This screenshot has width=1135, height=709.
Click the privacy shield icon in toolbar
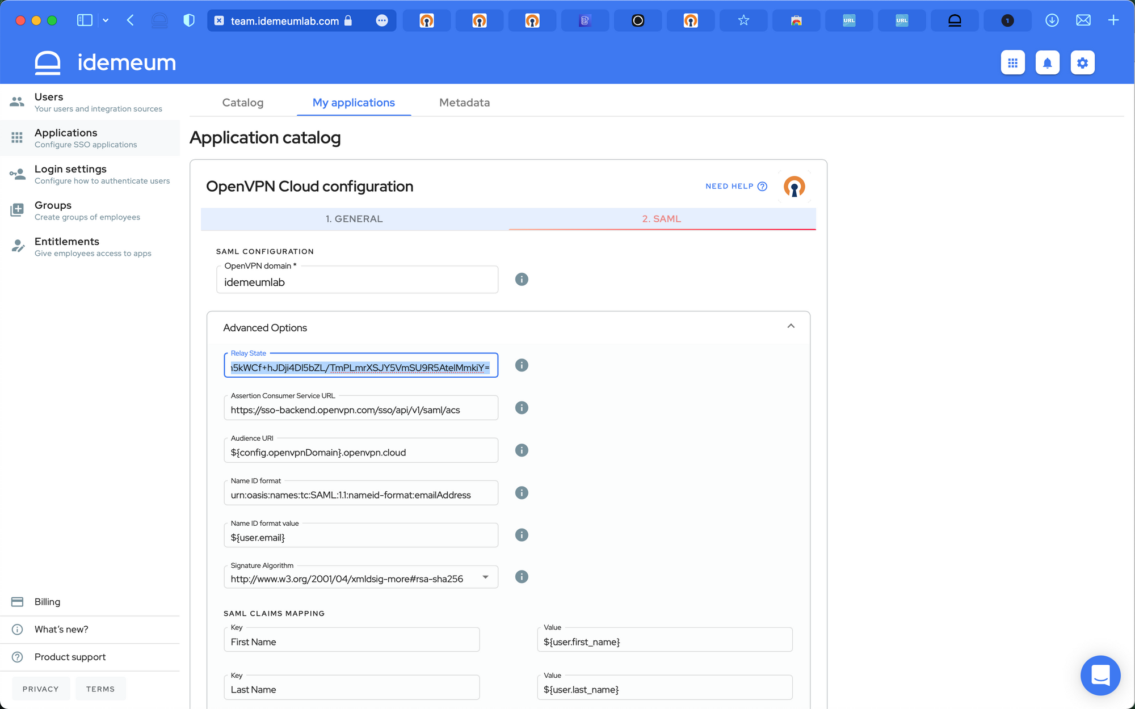point(189,20)
